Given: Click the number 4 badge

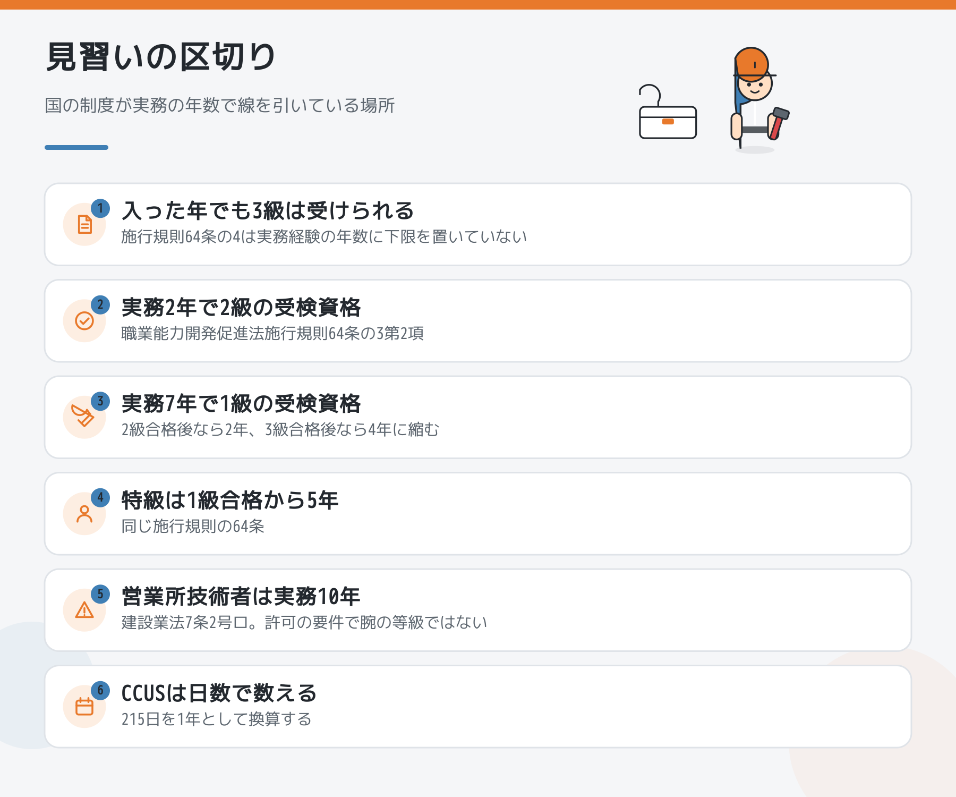Looking at the screenshot, I should 100,498.
